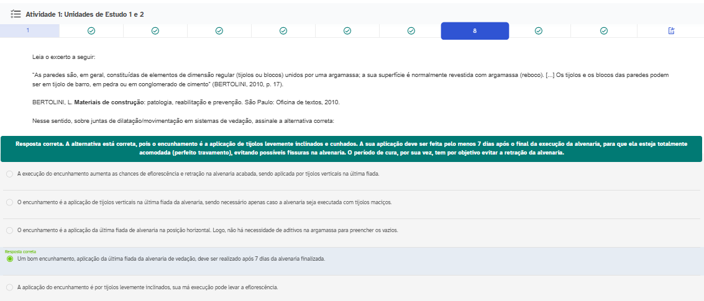Go to completed question 2 checkmark

pos(91,30)
